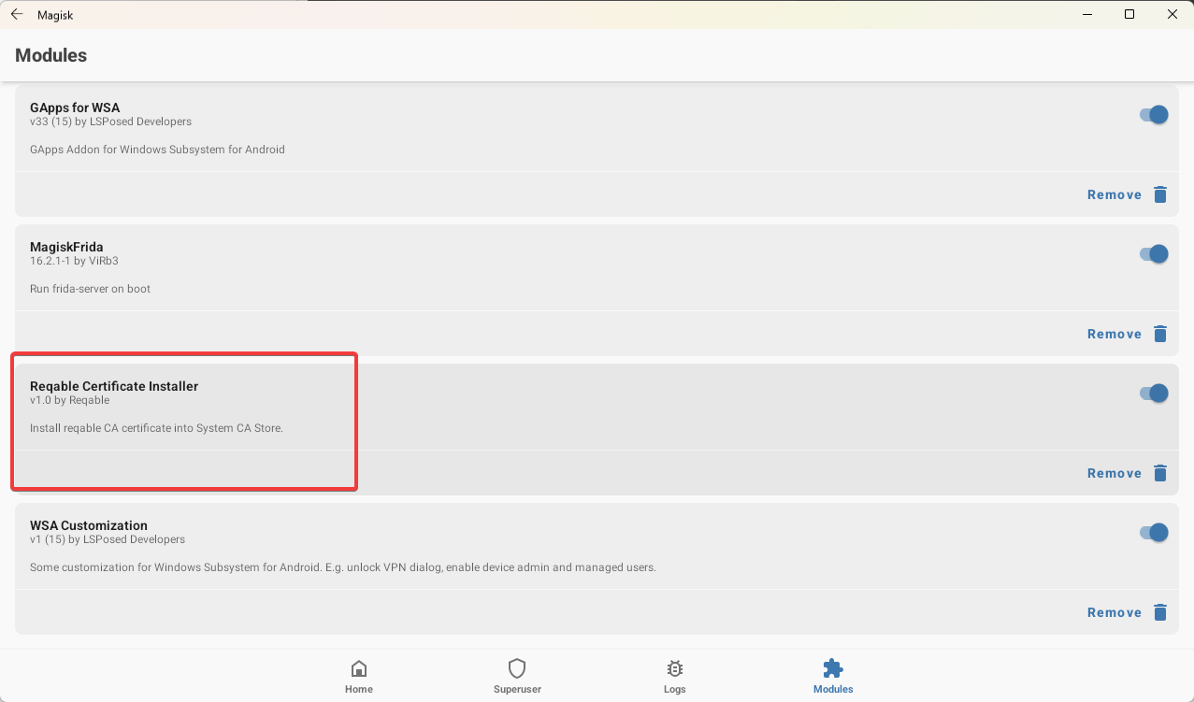Click the WSA Customization title
Image resolution: width=1194 pixels, height=702 pixels.
click(x=89, y=525)
